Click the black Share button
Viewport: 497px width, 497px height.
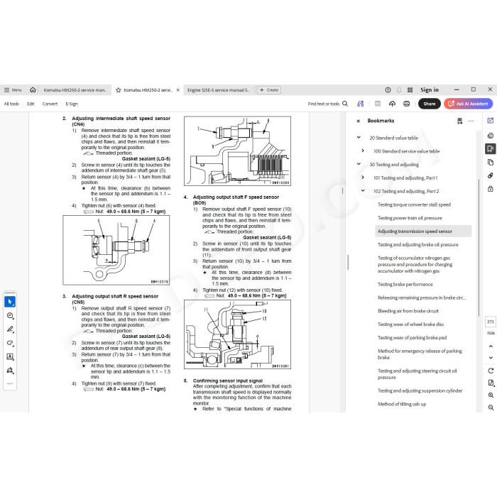[429, 104]
